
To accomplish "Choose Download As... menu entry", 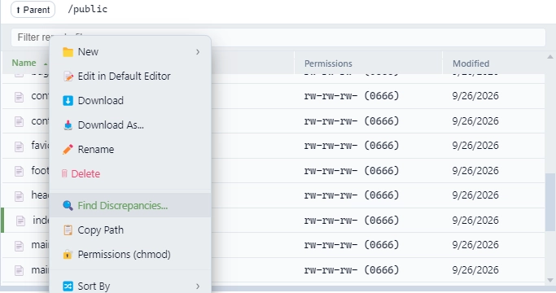I will pos(130,125).
